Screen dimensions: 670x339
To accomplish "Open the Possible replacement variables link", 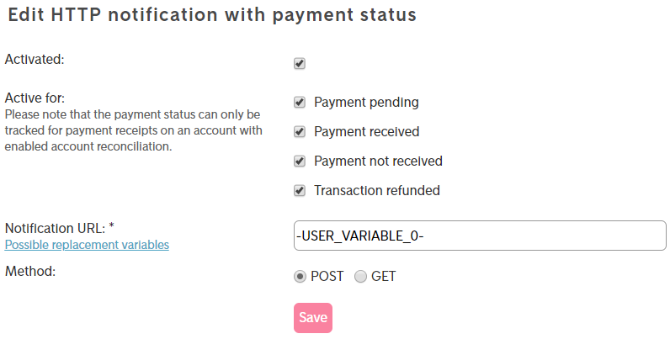I will [88, 245].
